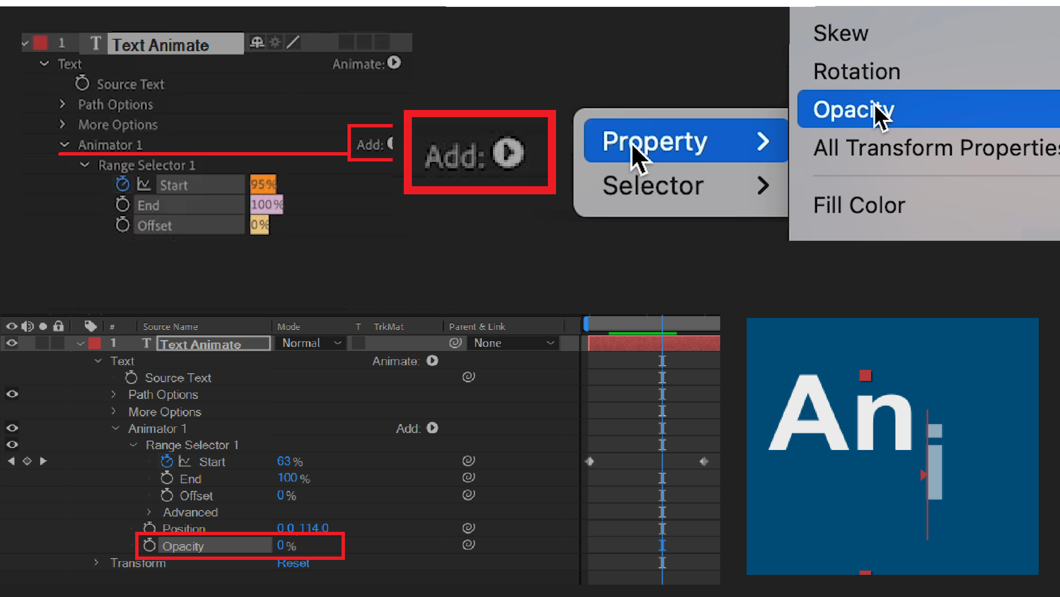Toggle add keyframe diamond on Start row
Viewport: 1060px width, 597px height.
point(27,461)
